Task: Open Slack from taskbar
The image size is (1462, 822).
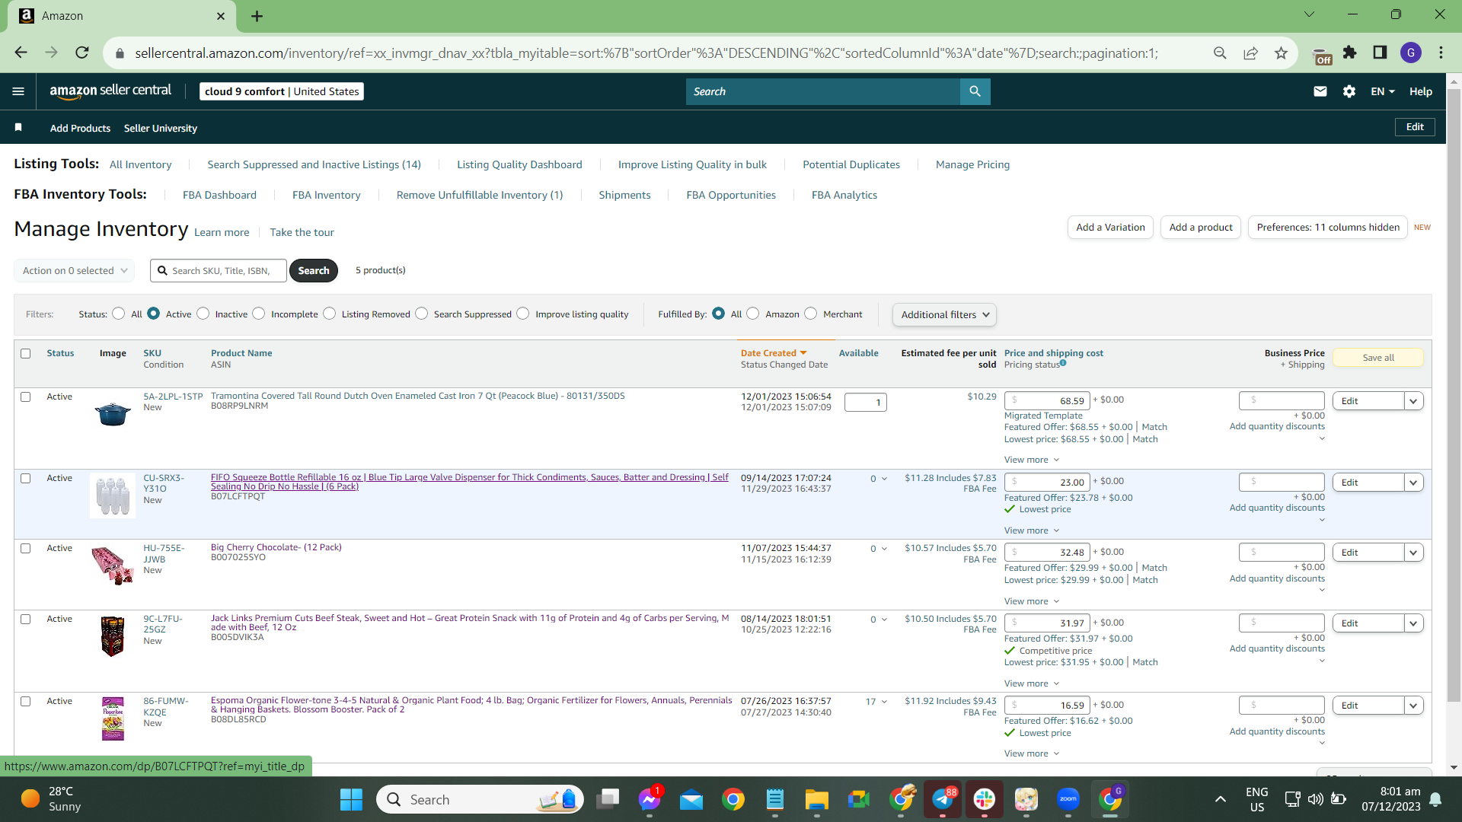Action: point(984,799)
